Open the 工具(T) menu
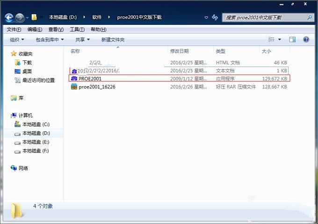The image size is (318, 224). click(x=77, y=30)
